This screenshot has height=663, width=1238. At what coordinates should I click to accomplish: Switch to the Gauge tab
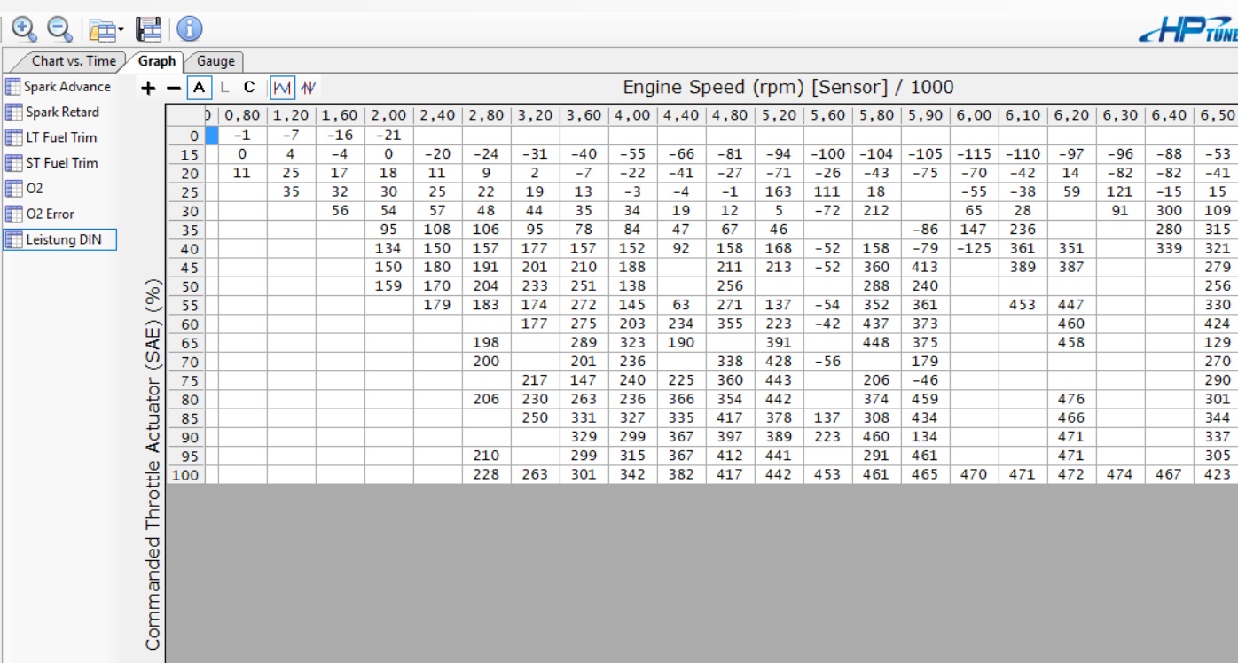tap(215, 61)
